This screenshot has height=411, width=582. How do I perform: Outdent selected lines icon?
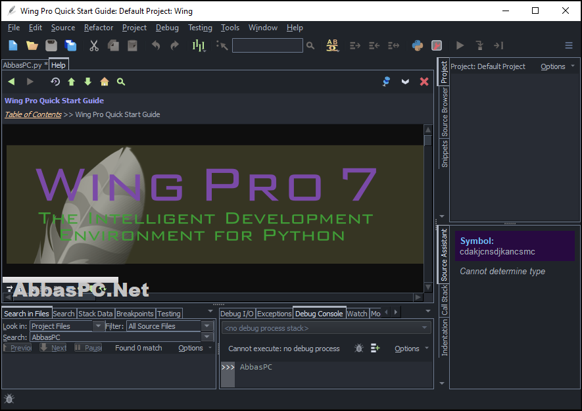pyautogui.click(x=374, y=45)
